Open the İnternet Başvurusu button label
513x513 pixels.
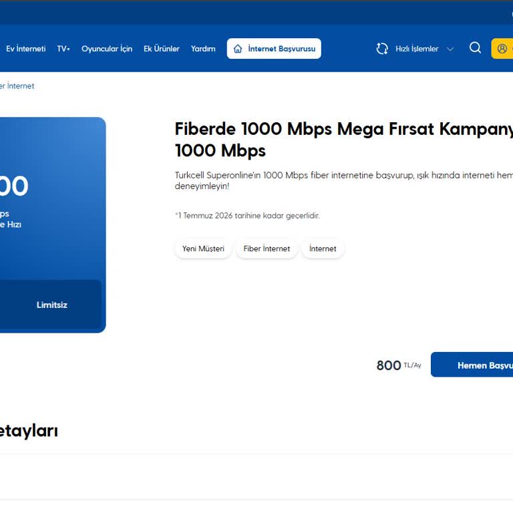pyautogui.click(x=282, y=49)
